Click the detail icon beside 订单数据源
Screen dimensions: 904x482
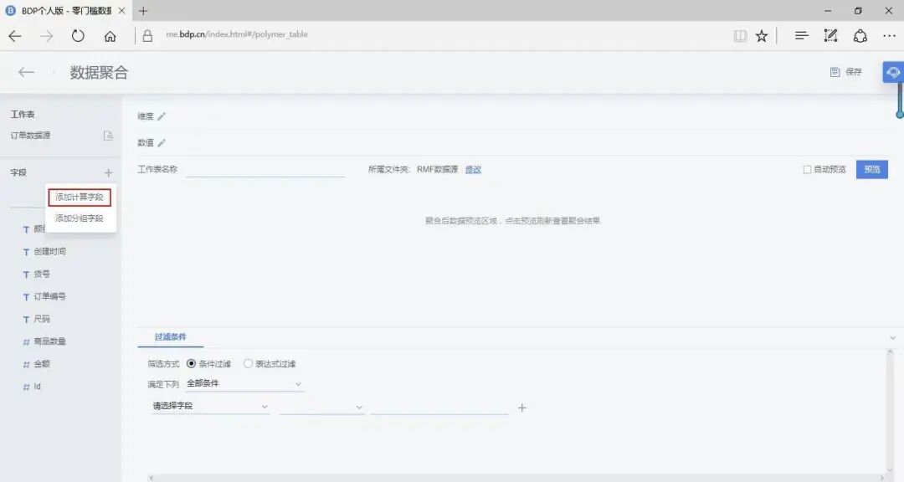[110, 135]
